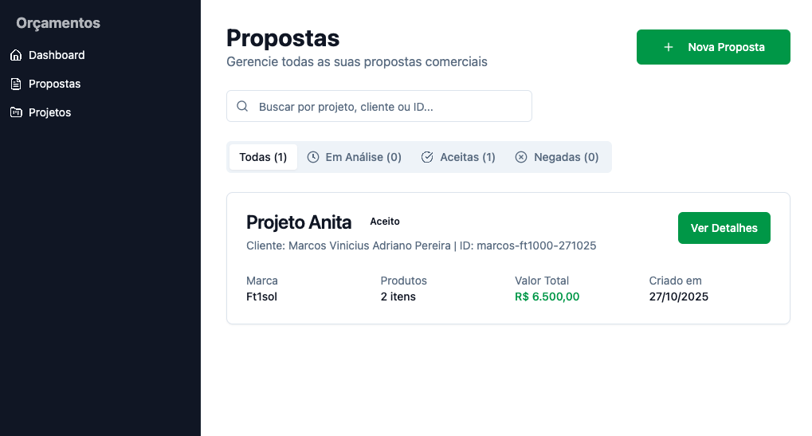
Task: Click the Projetos folder icon
Action: [16, 113]
